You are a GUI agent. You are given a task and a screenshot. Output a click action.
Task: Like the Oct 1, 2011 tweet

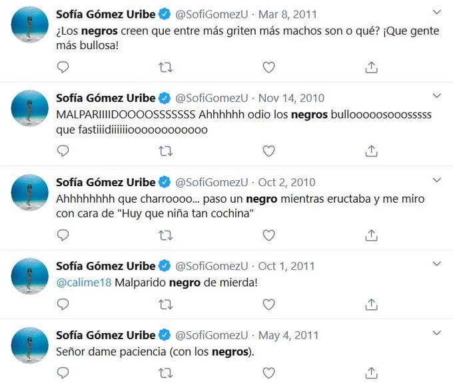[268, 305]
